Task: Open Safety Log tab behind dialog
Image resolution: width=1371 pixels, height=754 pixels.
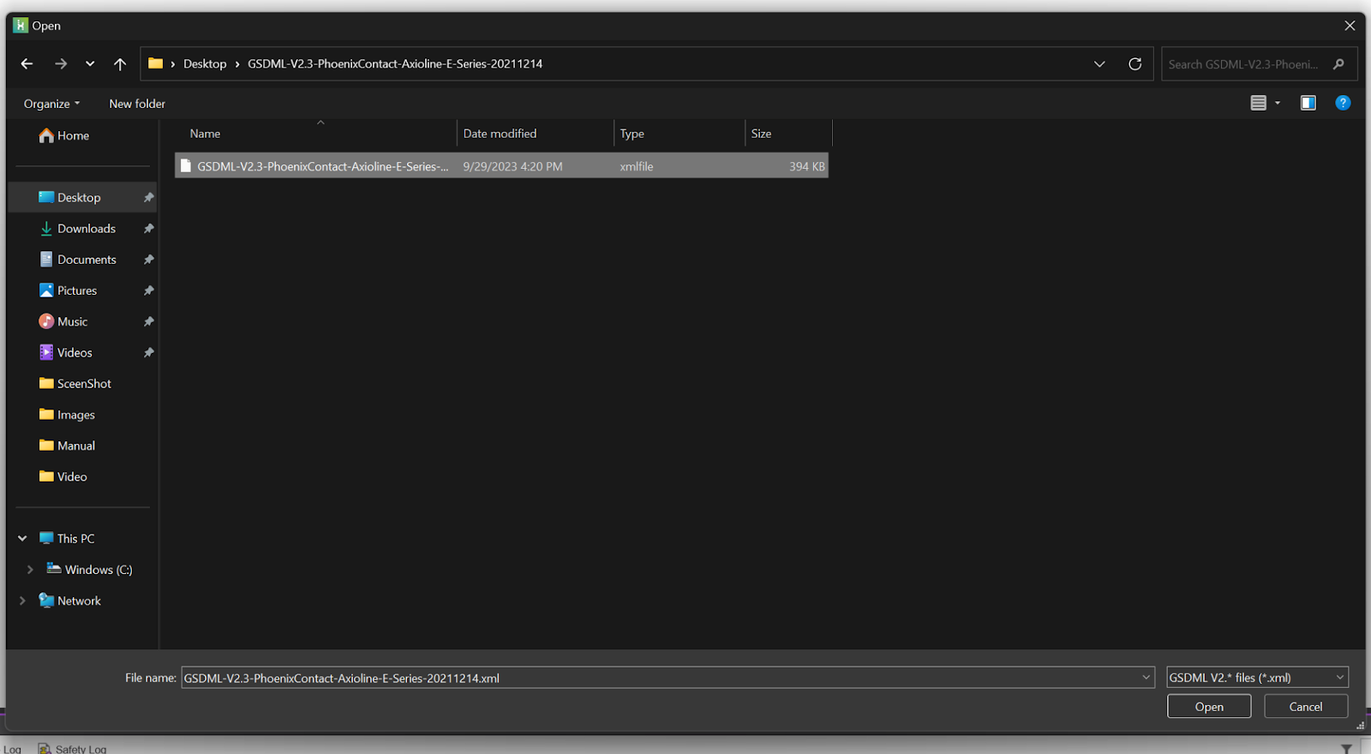Action: 73,748
